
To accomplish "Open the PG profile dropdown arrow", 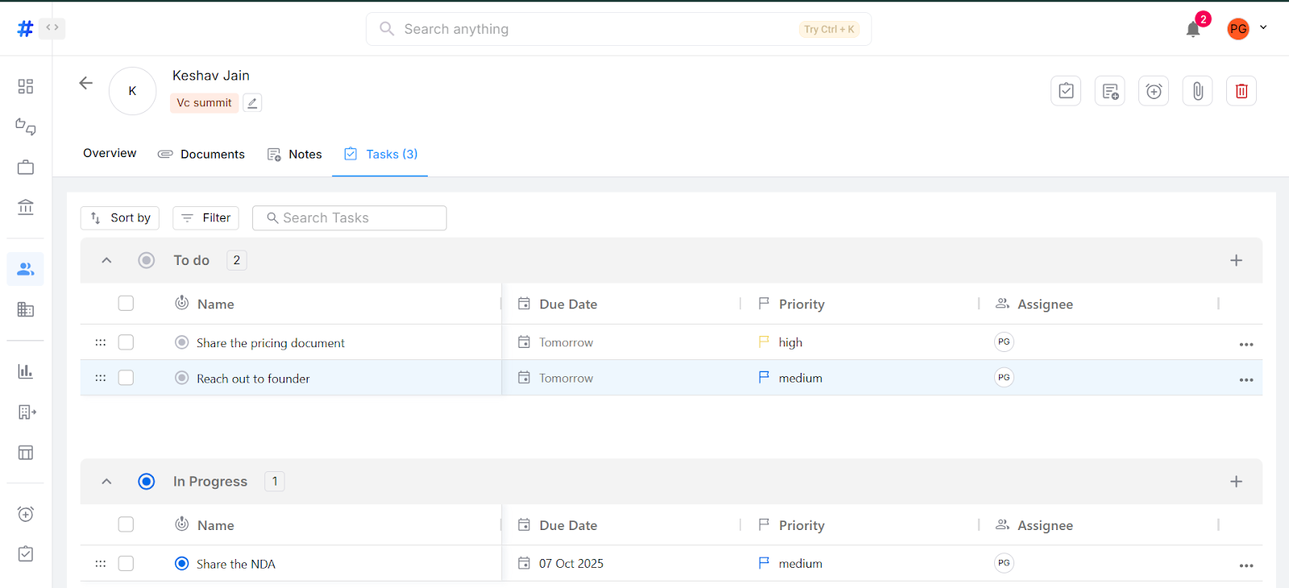I will [x=1263, y=27].
